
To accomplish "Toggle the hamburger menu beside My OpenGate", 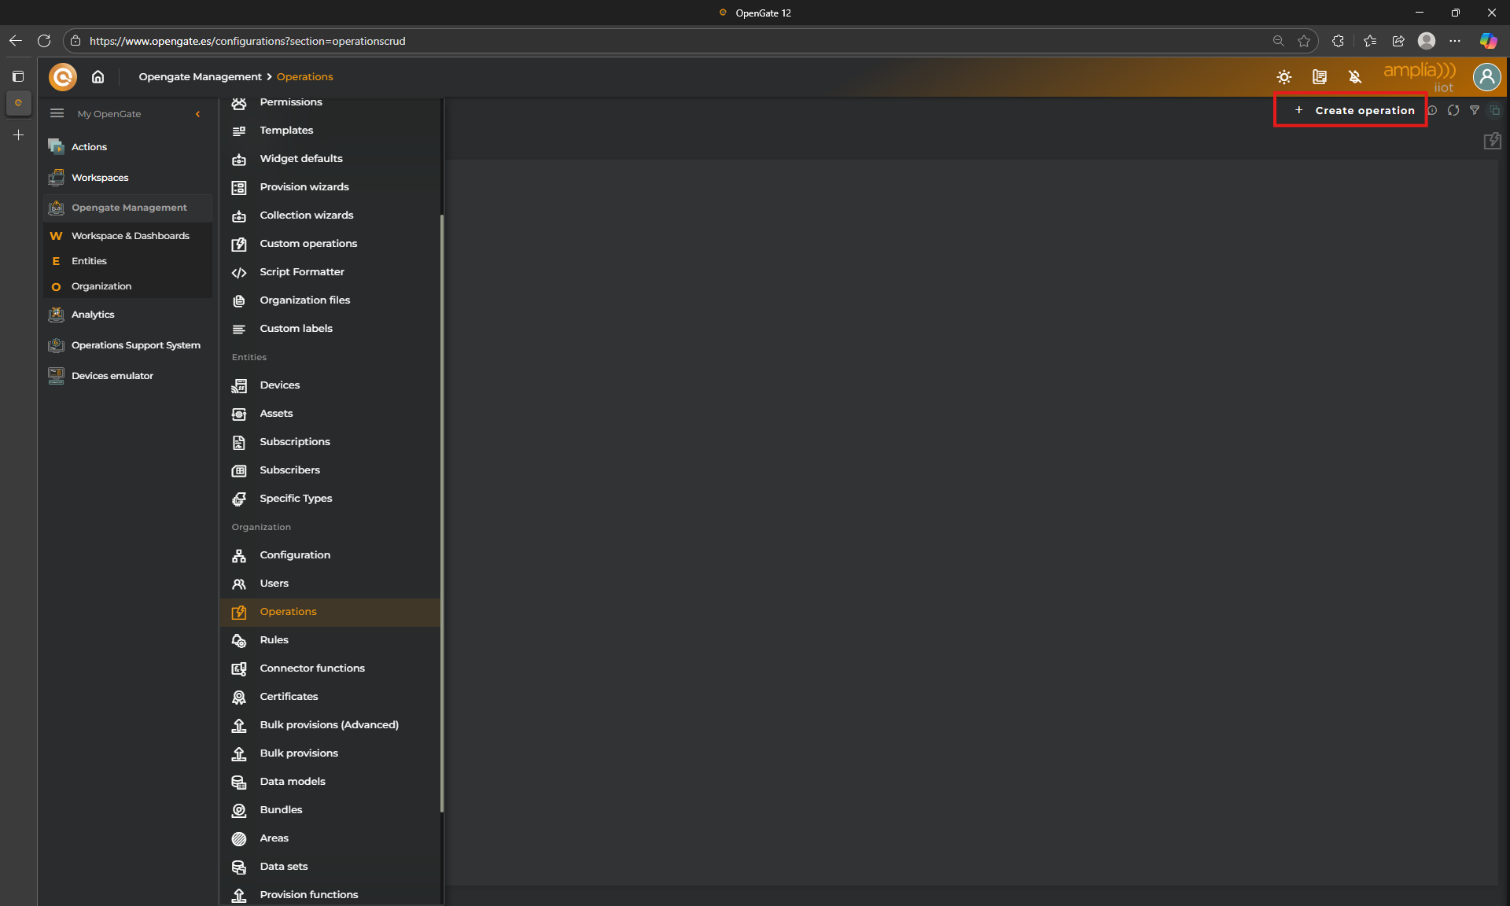I will tap(57, 114).
